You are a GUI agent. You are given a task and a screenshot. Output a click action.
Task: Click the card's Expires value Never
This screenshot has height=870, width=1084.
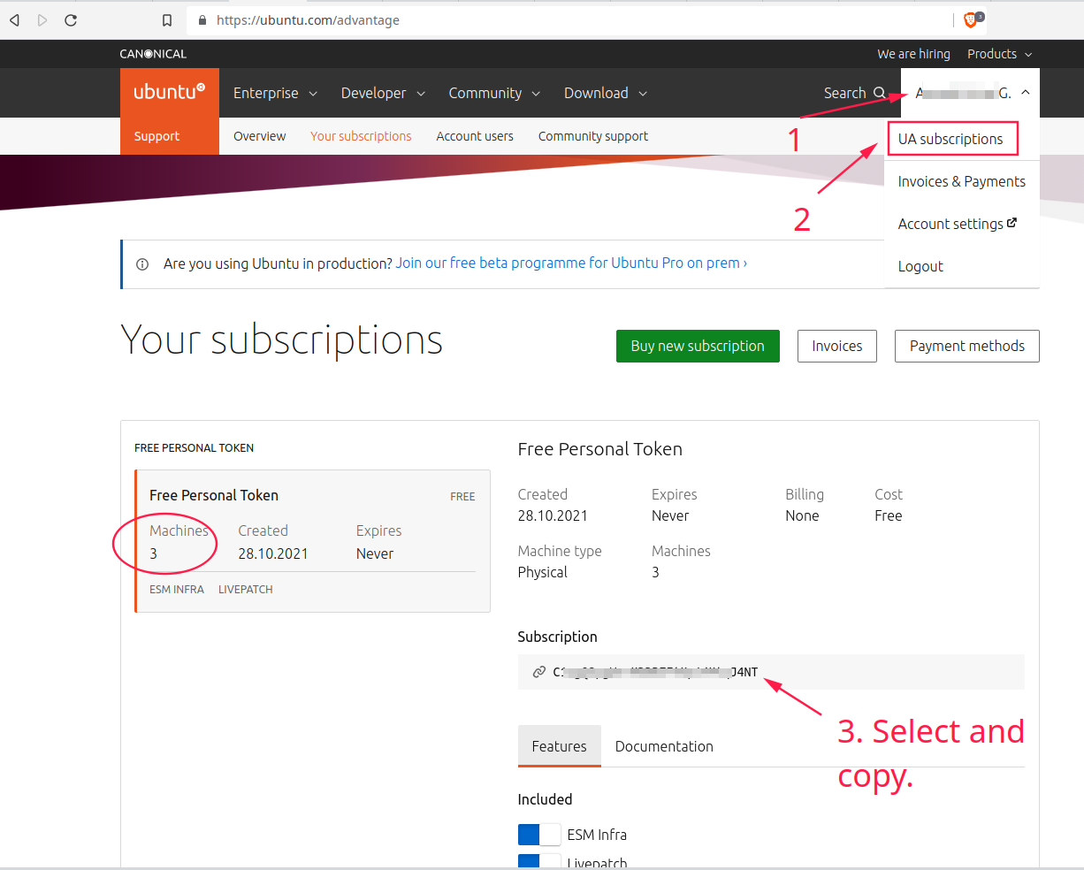point(375,553)
